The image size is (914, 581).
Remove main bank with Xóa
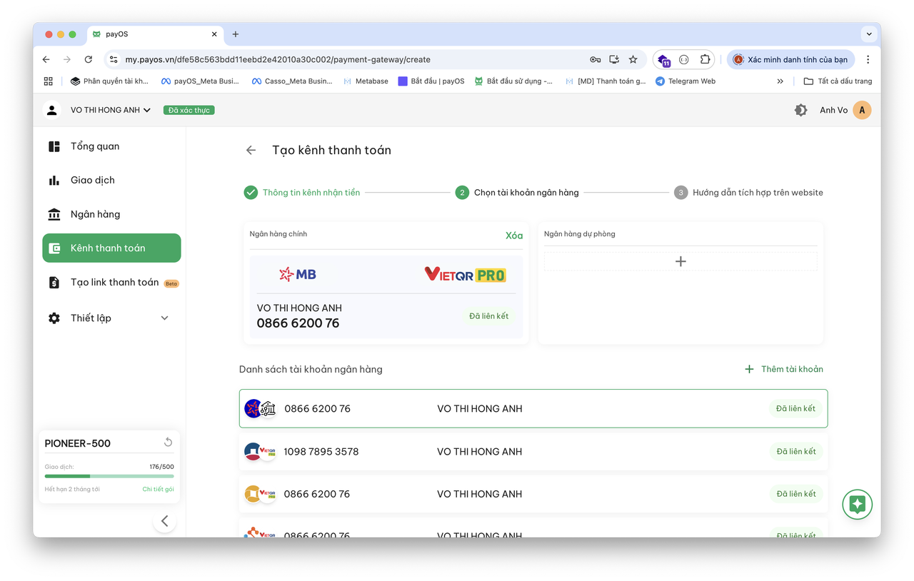514,236
